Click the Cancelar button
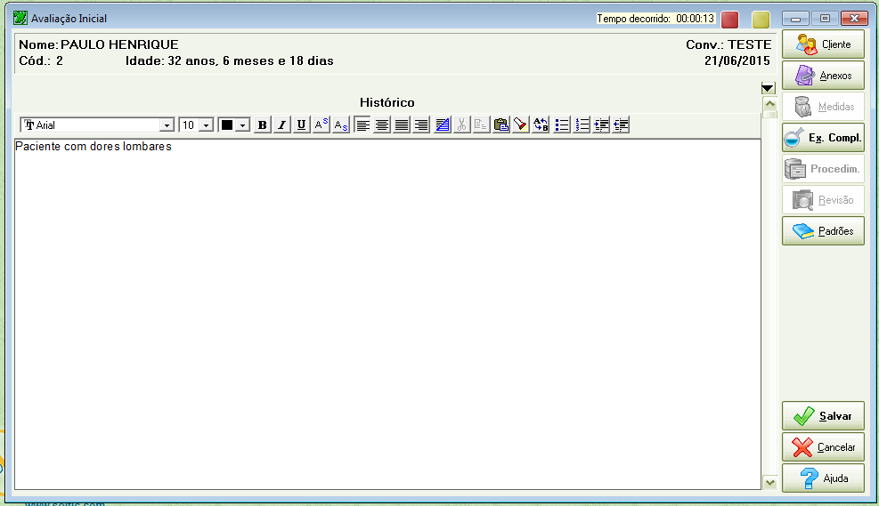Image resolution: width=879 pixels, height=506 pixels. [x=823, y=447]
